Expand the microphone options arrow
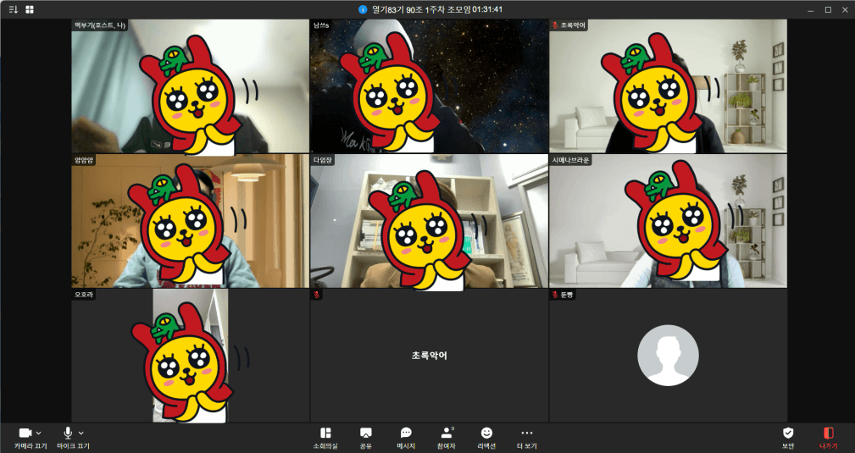 pos(81,433)
